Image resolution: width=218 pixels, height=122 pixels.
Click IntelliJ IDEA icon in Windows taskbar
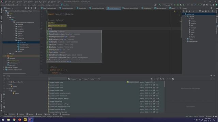coord(31,120)
